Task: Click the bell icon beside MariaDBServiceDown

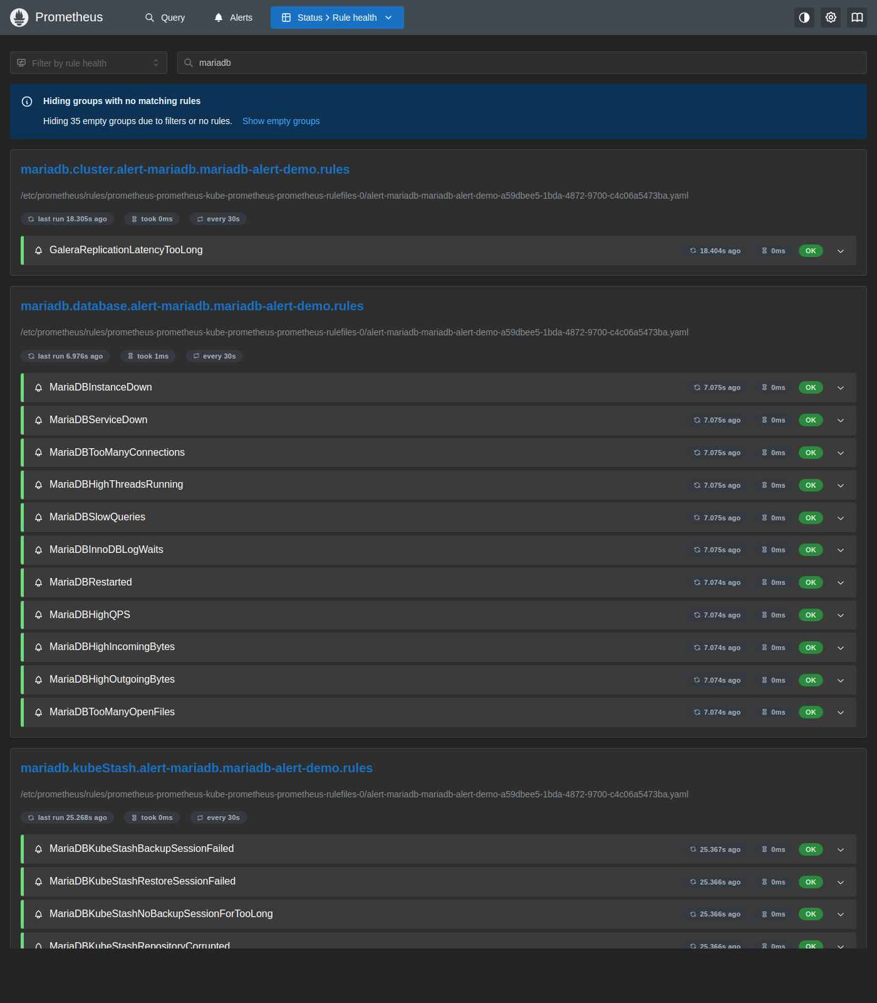Action: click(x=38, y=421)
